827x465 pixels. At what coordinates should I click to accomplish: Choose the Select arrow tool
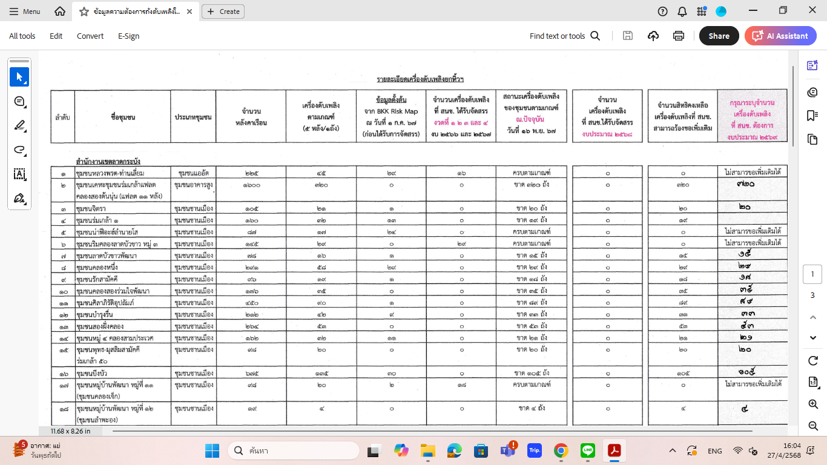[19, 77]
